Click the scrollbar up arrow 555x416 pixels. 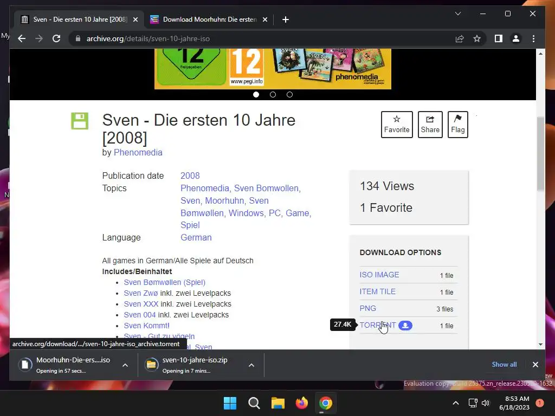540,54
